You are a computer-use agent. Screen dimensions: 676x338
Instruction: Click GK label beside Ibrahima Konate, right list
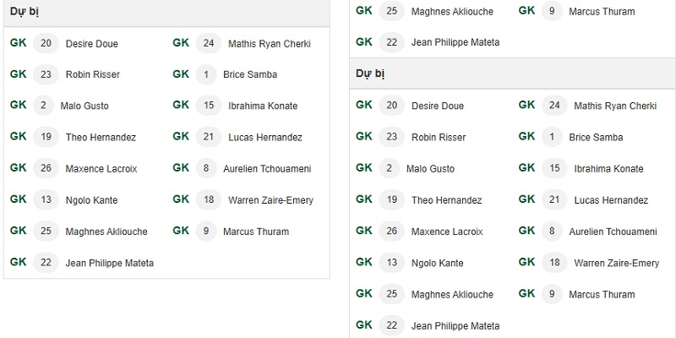(x=526, y=167)
